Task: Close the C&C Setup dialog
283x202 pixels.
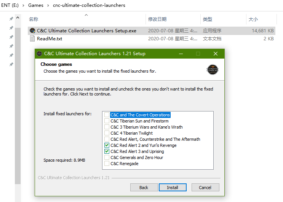Action: [x=216, y=54]
